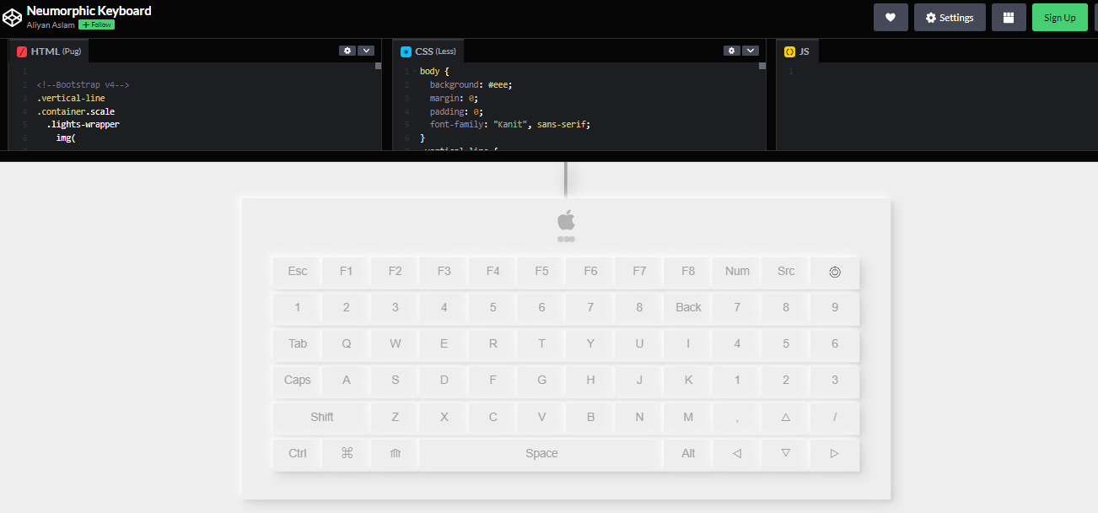Viewport: 1098px width, 513px height.
Task: Open CSS editor settings gear
Action: [732, 51]
